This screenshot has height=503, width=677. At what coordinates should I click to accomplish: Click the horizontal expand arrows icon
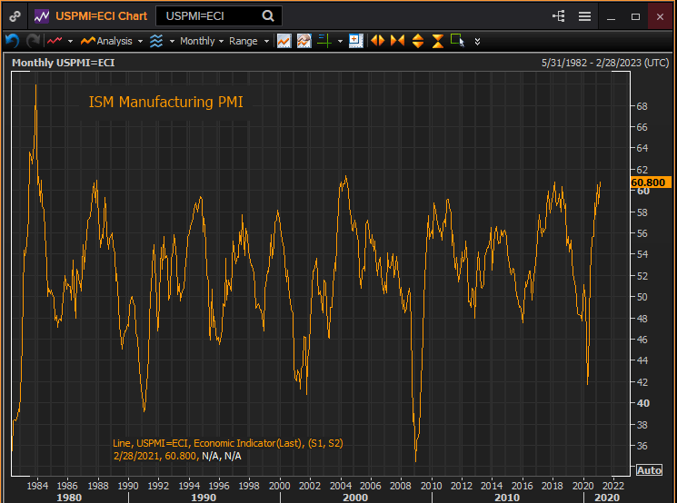point(376,41)
